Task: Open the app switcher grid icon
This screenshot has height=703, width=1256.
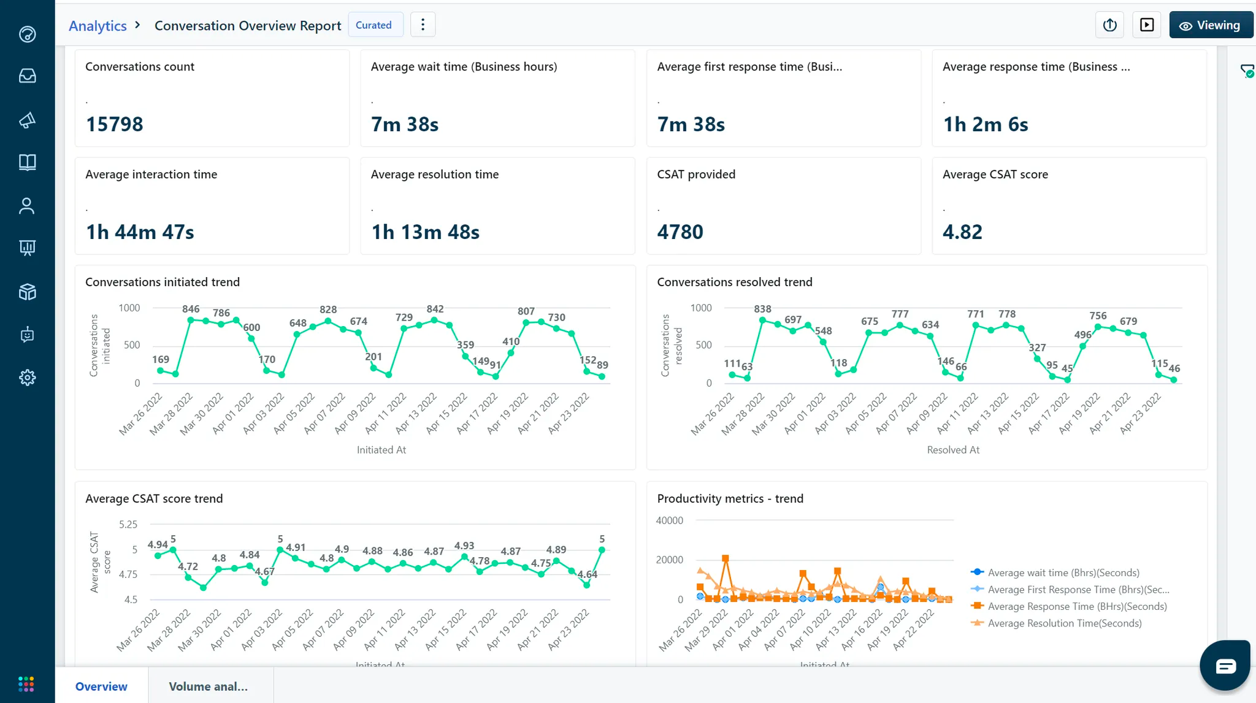Action: pyautogui.click(x=26, y=684)
